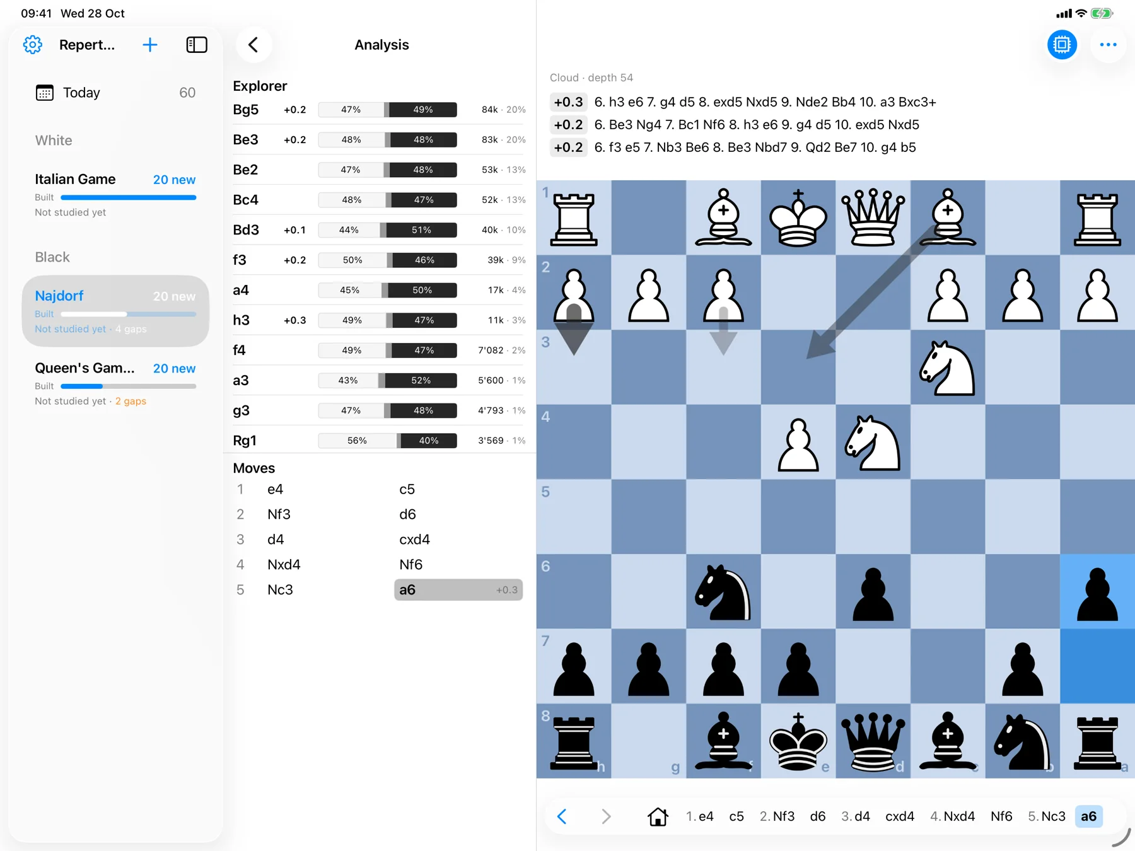This screenshot has width=1135, height=851.
Task: Go back using Analysis chevron button
Action: 253,45
